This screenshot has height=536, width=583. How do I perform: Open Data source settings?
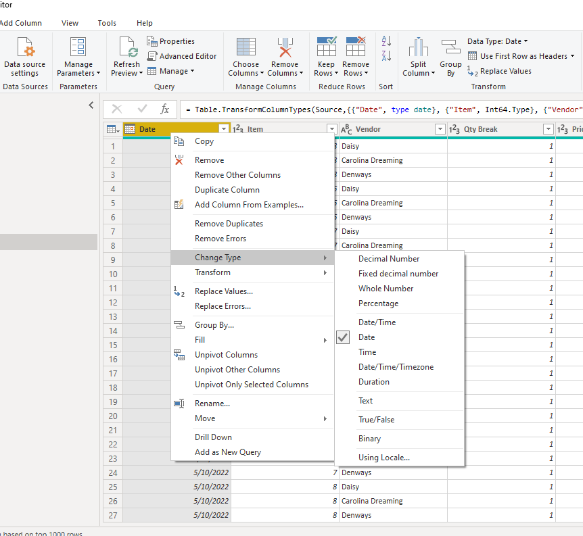tap(24, 57)
